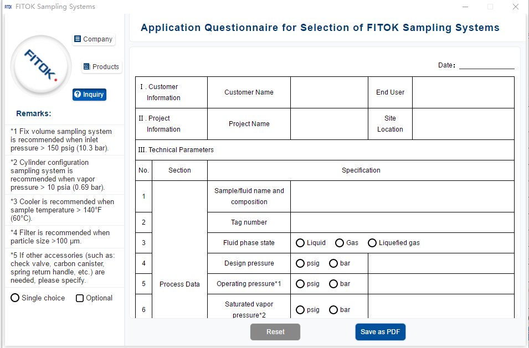Open the Company page

coord(93,39)
